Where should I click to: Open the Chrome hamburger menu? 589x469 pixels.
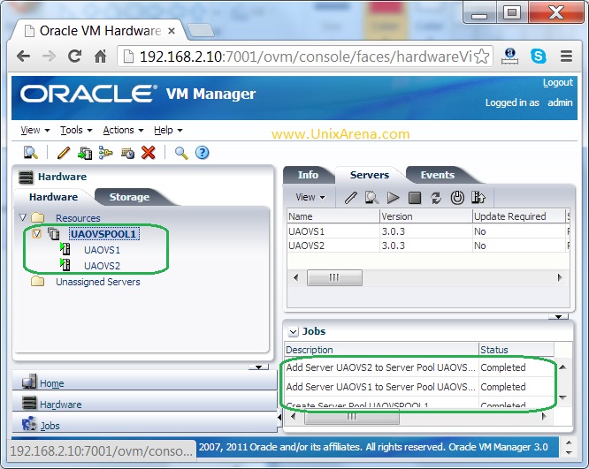click(567, 57)
